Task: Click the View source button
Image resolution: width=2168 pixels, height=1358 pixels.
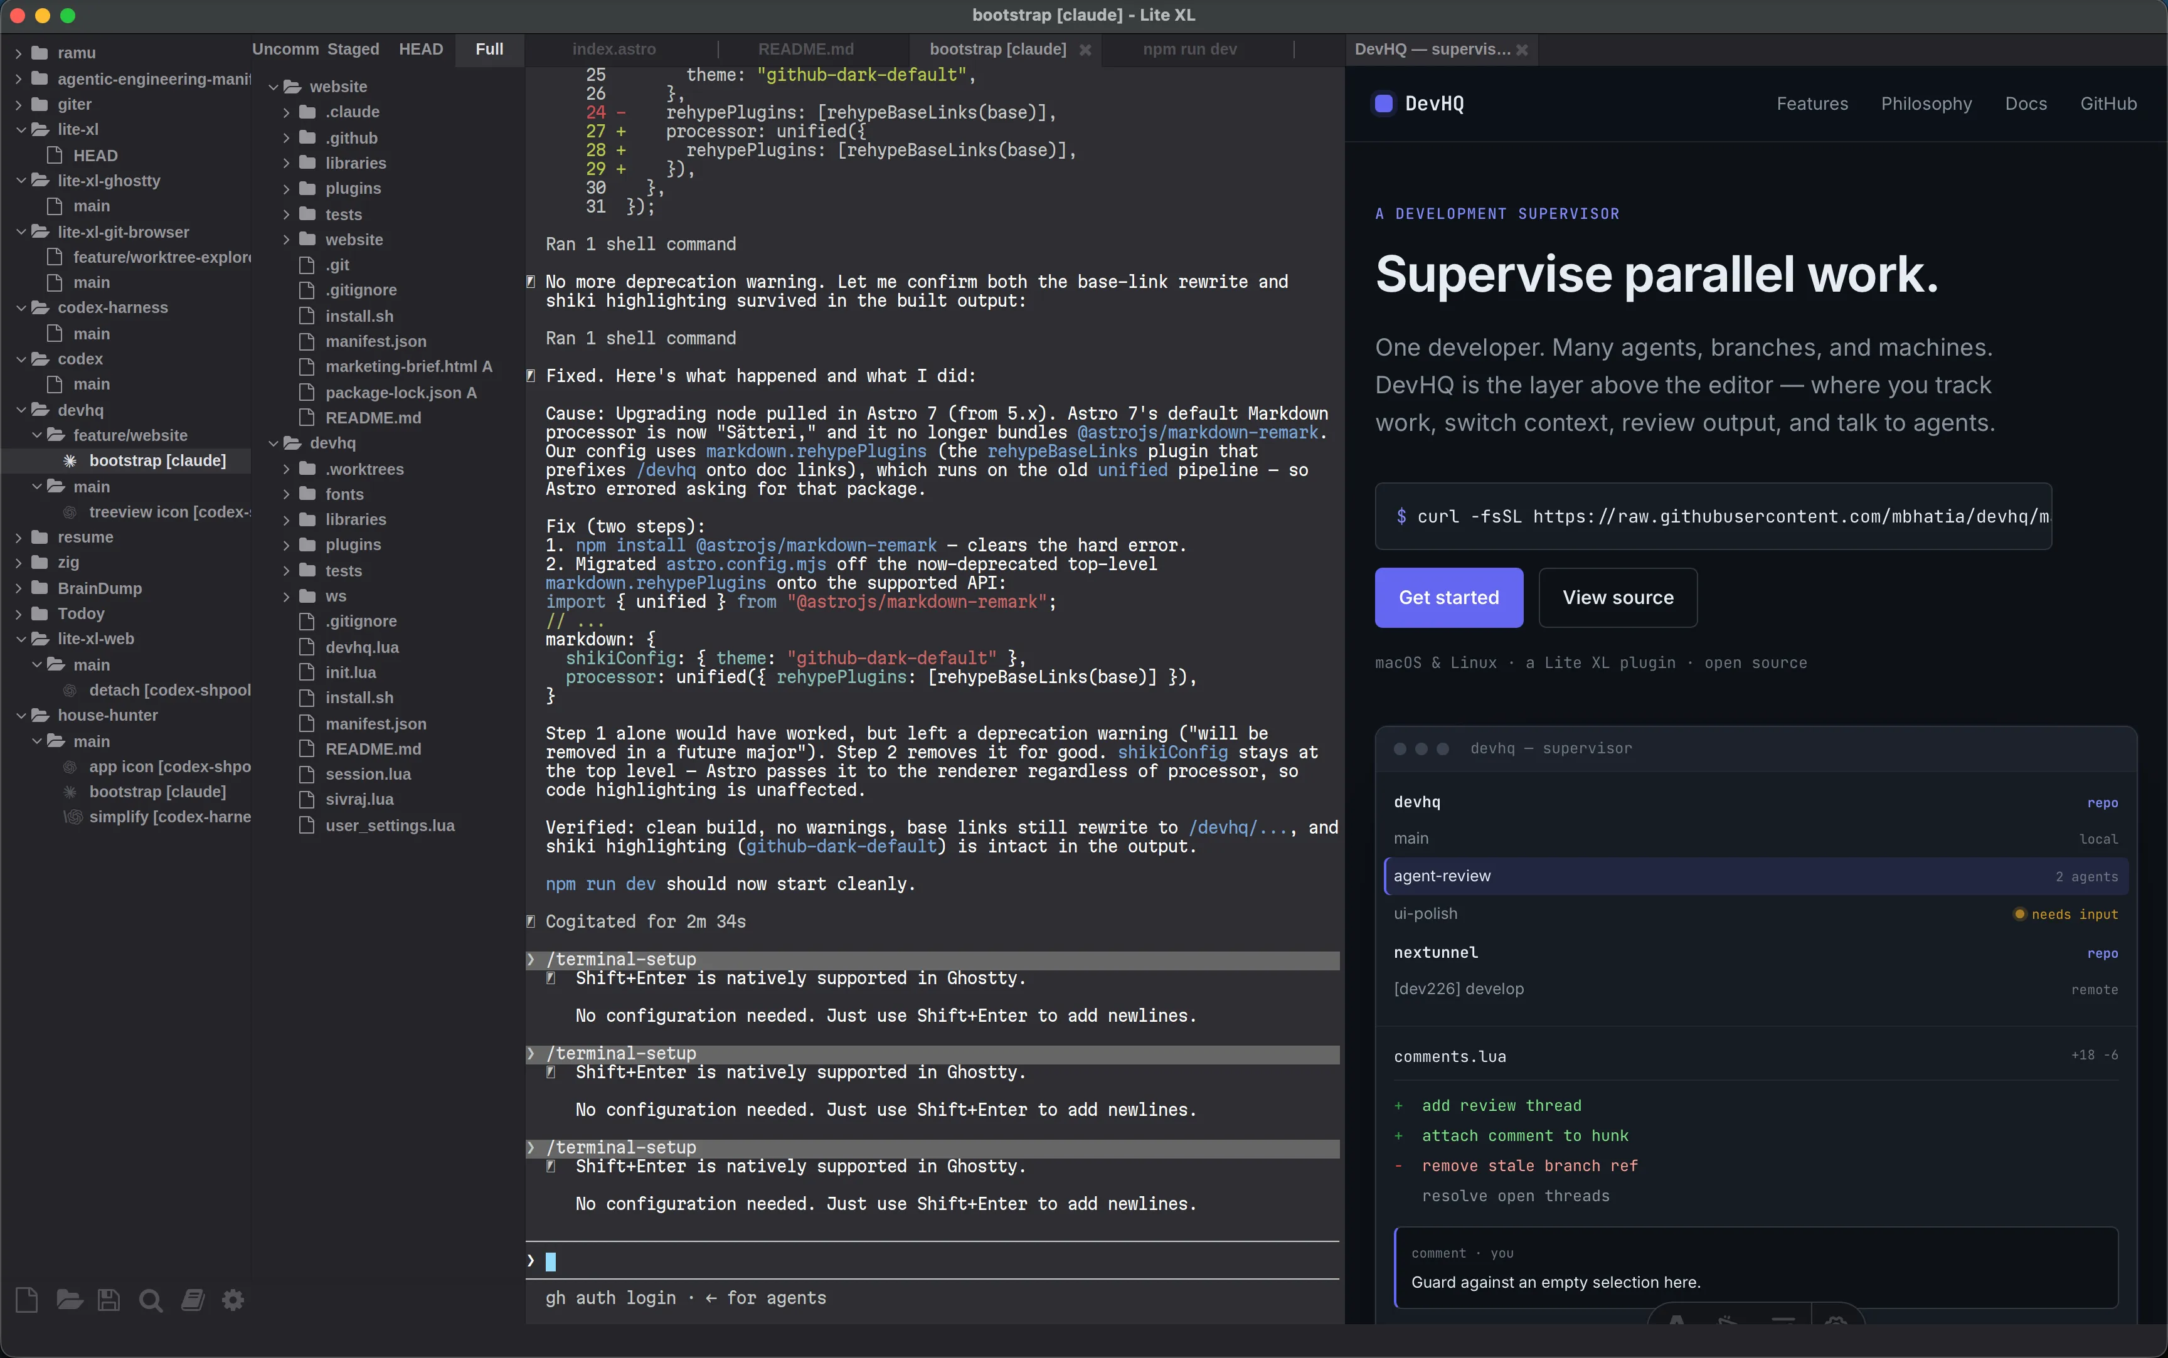Action: 1617,597
